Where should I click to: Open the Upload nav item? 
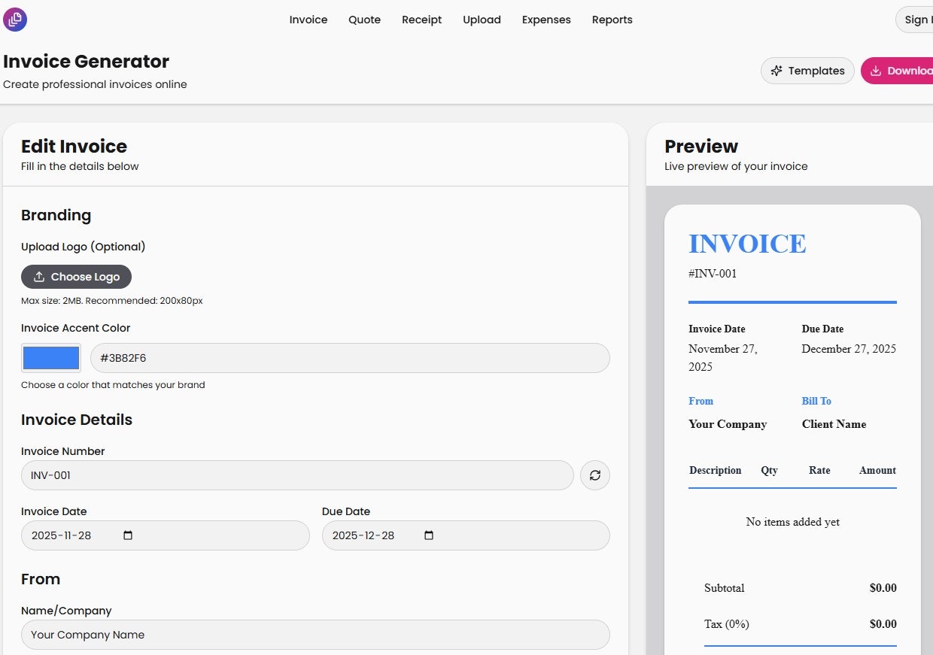(482, 20)
